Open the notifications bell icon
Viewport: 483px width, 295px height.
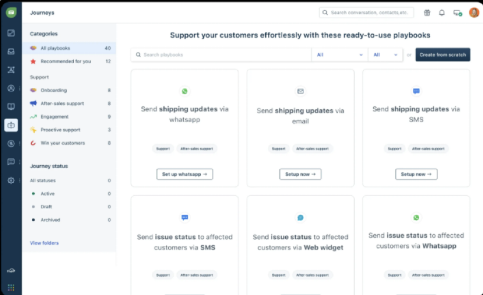click(442, 12)
